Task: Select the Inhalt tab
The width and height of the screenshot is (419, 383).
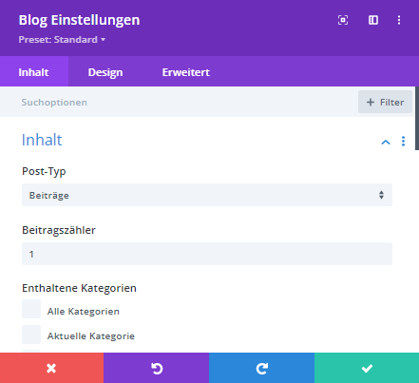Action: (x=34, y=71)
